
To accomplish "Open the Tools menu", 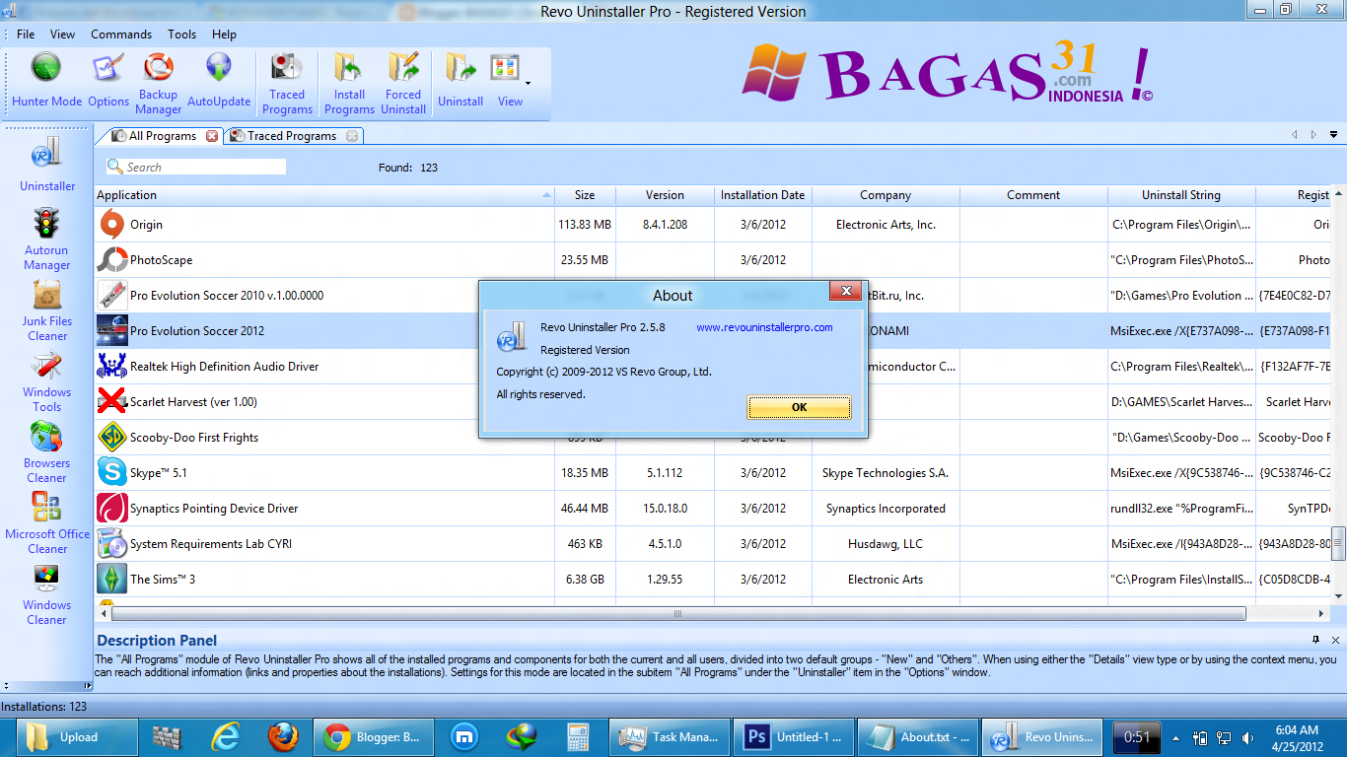I will coord(181,34).
